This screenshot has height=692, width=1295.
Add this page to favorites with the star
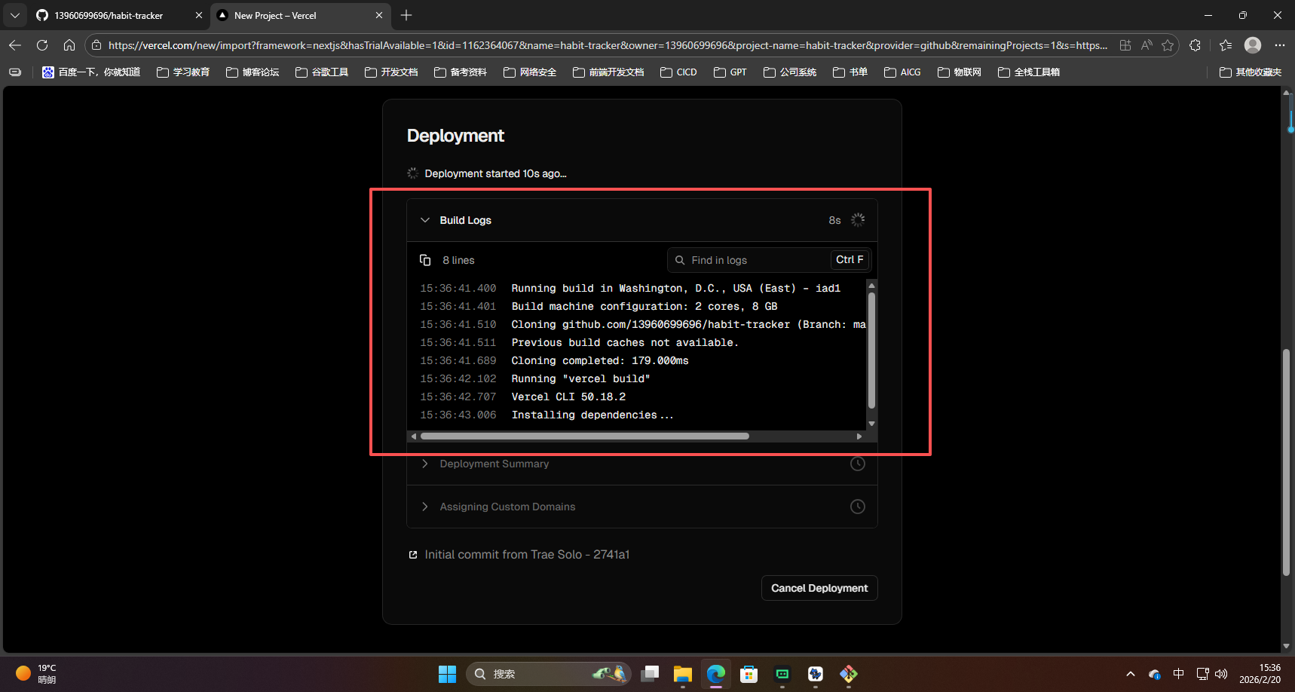(1168, 45)
